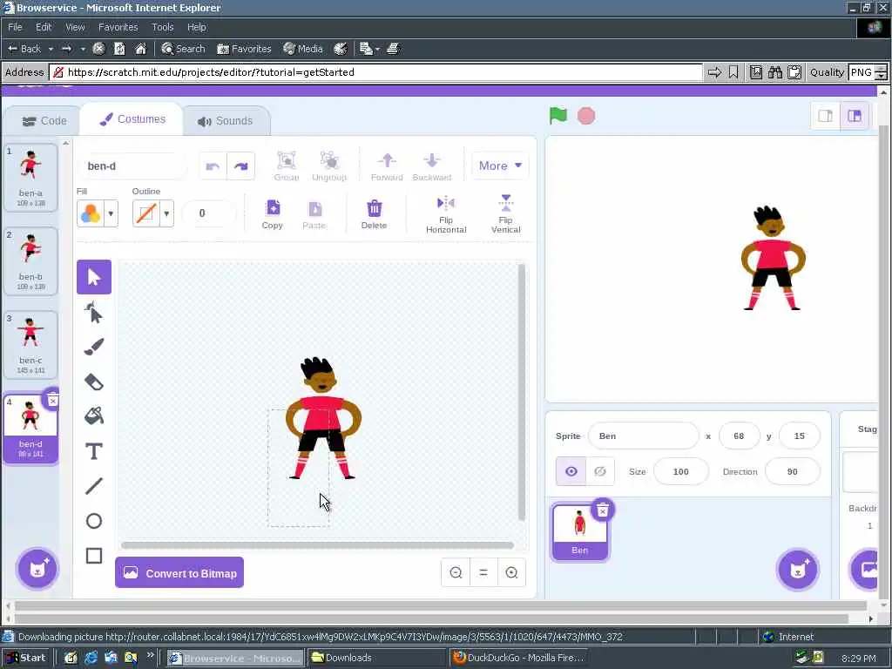This screenshot has width=892, height=669.
Task: Switch to DuckDuckGo Firefox taskbar window
Action: click(517, 658)
